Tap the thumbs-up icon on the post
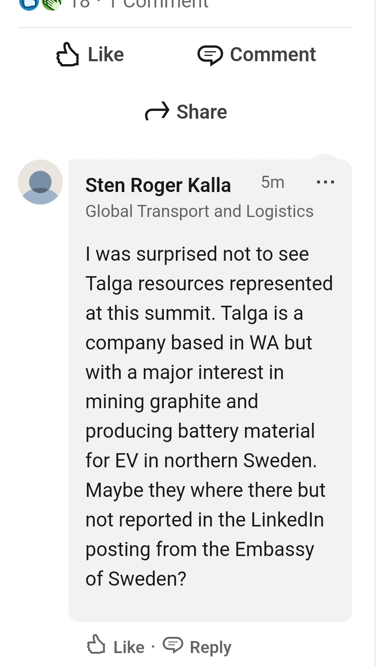390x666 pixels. click(x=67, y=55)
